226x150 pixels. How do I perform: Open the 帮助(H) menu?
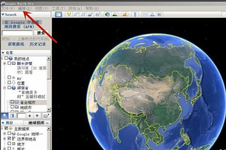click(x=92, y=9)
